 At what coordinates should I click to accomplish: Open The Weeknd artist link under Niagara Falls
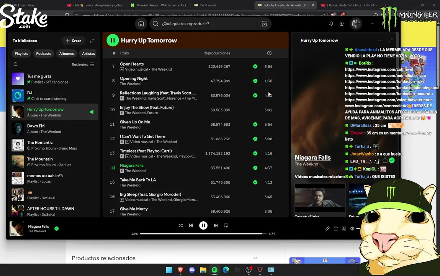click(x=306, y=164)
